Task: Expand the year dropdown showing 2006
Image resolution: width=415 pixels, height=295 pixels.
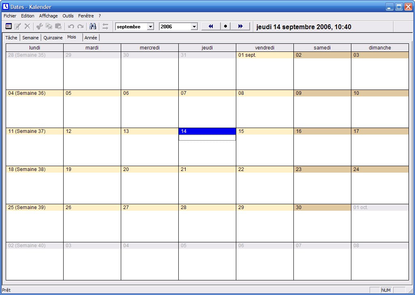Action: point(194,27)
